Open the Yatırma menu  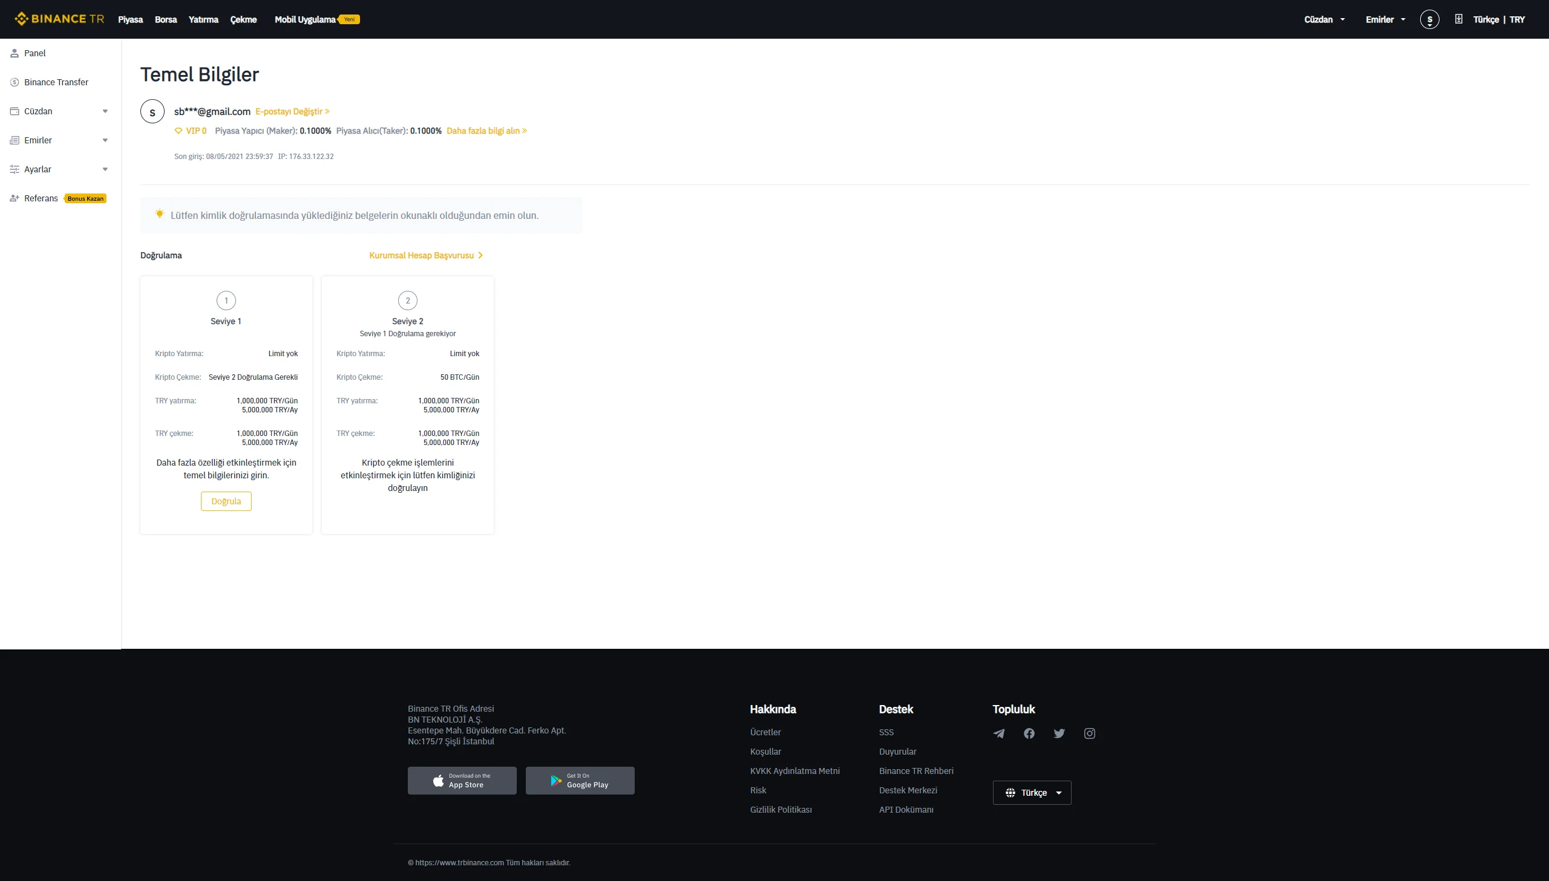coord(203,19)
